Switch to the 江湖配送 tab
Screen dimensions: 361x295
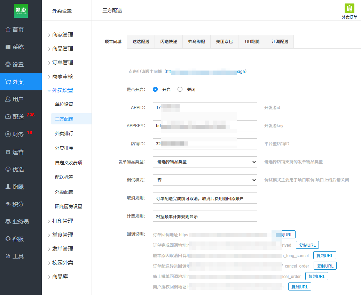(280, 42)
